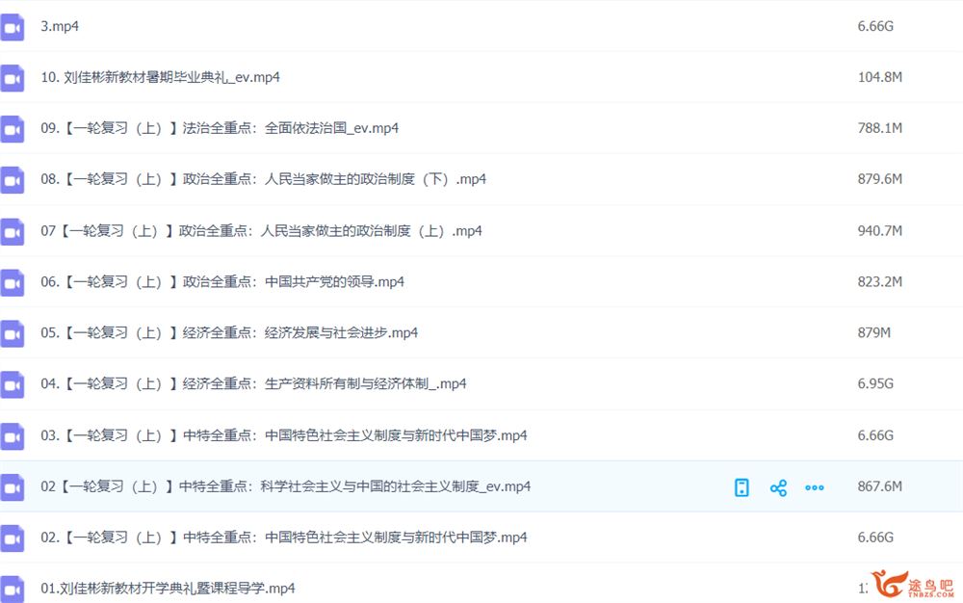Click video icon for 06. 中国共产党的领导
The image size is (963, 603).
pyautogui.click(x=12, y=283)
